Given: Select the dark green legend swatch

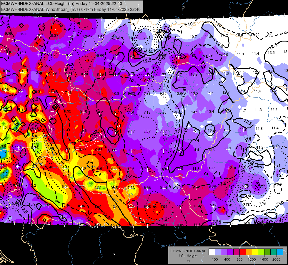Looking at the screenshot, I should tap(267, 252).
